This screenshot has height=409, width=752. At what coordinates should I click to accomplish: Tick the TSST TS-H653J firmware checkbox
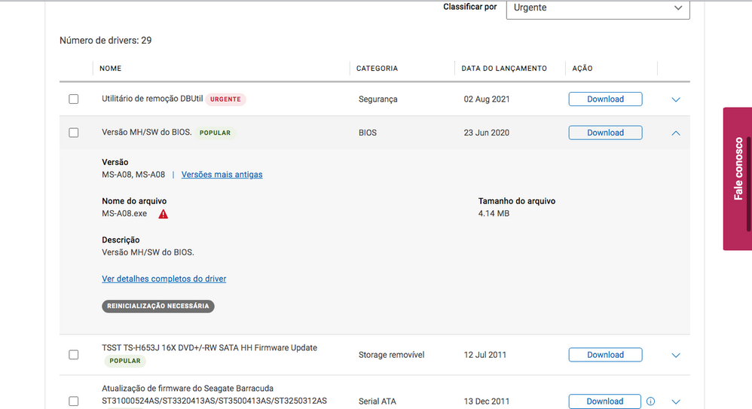click(74, 355)
